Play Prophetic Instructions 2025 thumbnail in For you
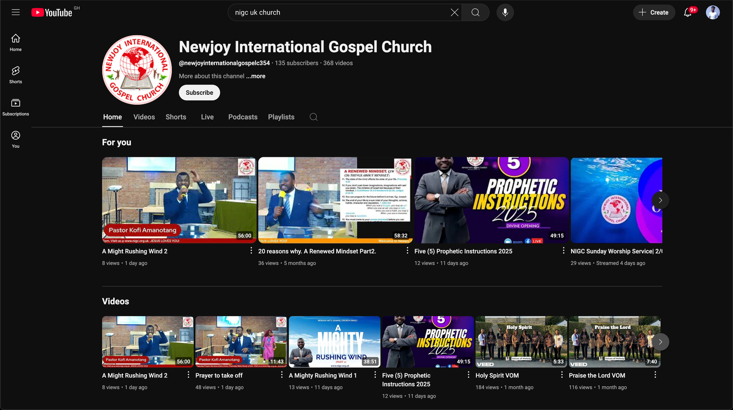 [492, 200]
